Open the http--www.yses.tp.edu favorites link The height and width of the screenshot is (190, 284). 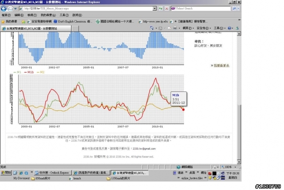tap(153, 22)
